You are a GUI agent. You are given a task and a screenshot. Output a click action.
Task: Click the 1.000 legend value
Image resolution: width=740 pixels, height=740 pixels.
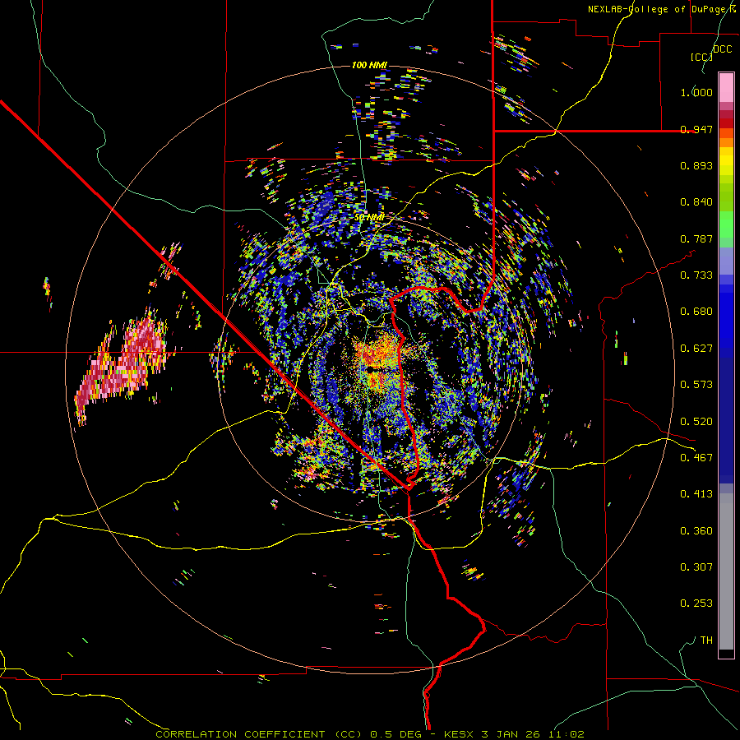696,92
